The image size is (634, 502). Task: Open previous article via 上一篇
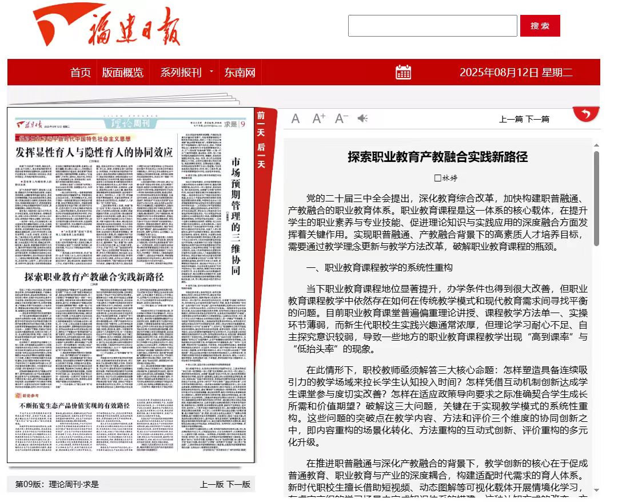click(x=511, y=119)
